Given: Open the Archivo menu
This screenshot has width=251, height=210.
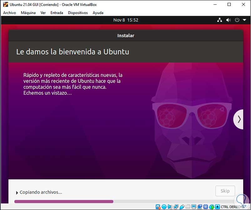Looking at the screenshot, I should click(x=9, y=13).
